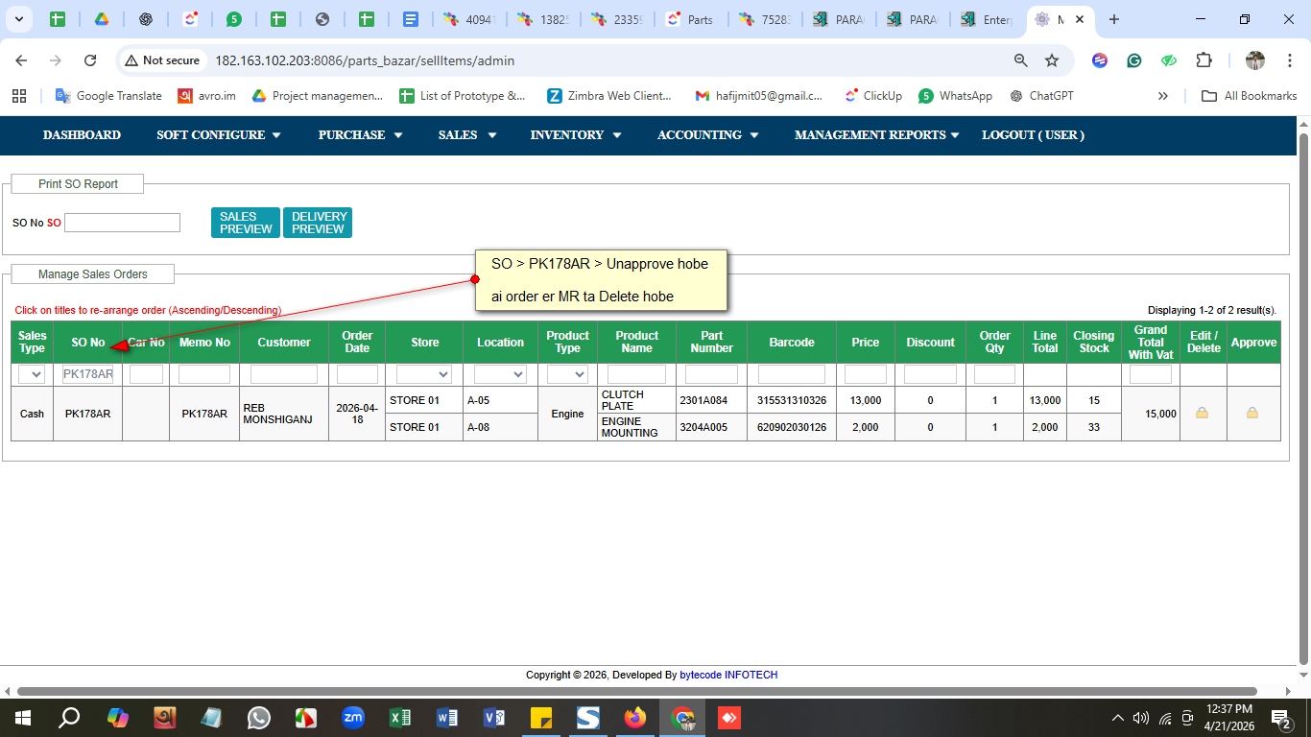This screenshot has width=1311, height=737.
Task: Sort the table by the Customer header
Action: pyautogui.click(x=284, y=343)
